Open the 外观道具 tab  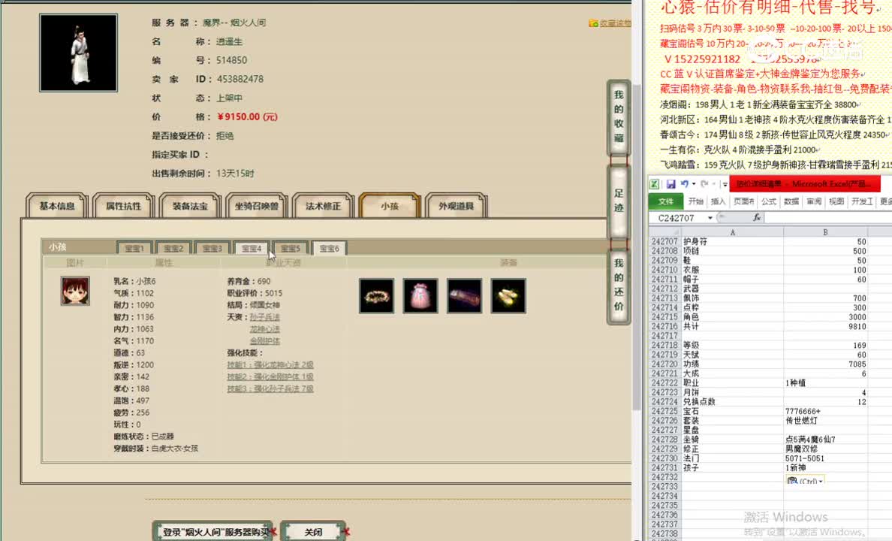(x=457, y=206)
